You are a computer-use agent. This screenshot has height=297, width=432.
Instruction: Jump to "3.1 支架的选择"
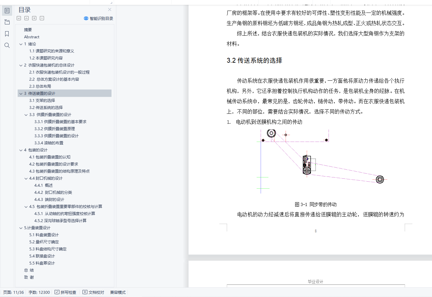tap(42, 101)
